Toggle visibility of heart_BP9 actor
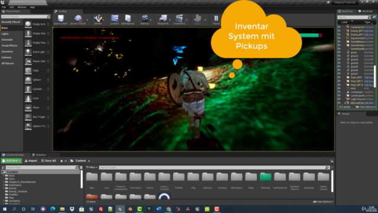378x213 pixels. [339, 78]
